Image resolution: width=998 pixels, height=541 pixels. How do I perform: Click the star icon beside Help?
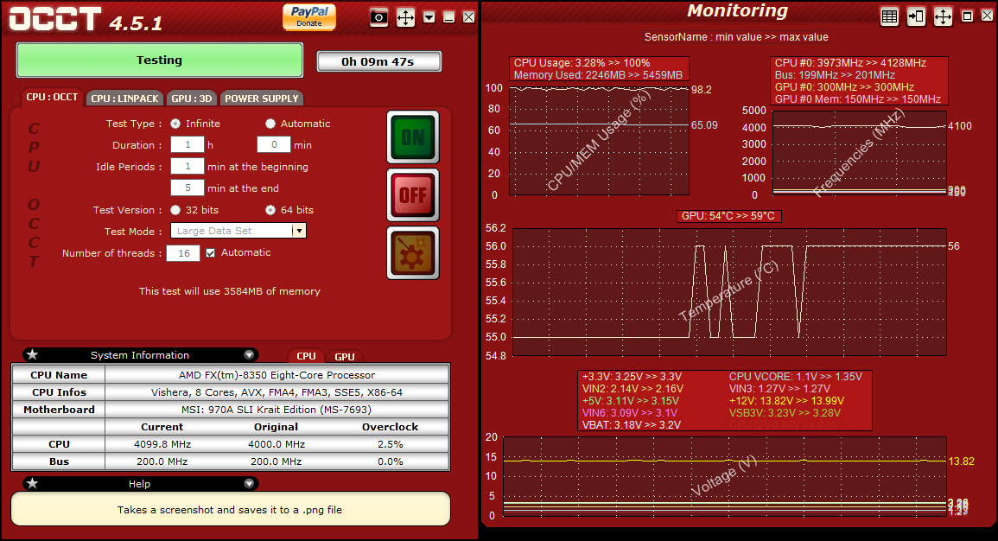pyautogui.click(x=33, y=483)
